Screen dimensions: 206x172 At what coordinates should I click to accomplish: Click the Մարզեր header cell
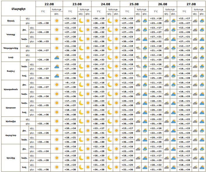point(18,9)
